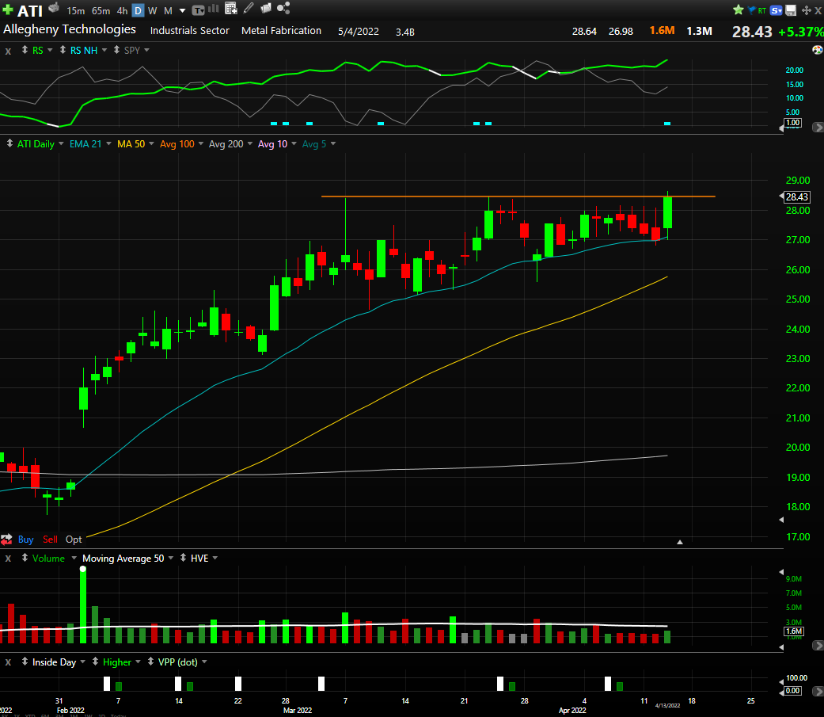Click the up-down arrows beside RS NH
Viewport: 824px width, 717px height.
63,50
